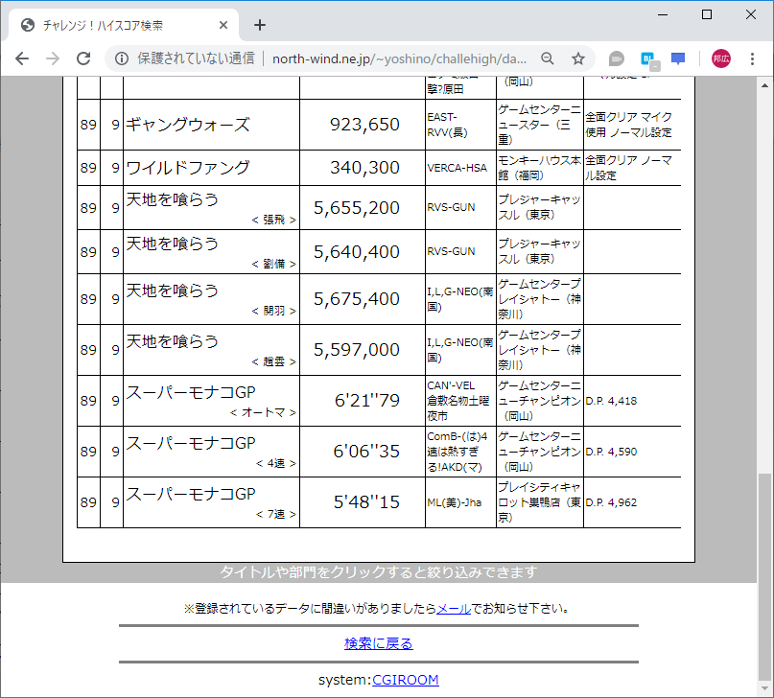Click the vertical scrollbar thumb
The height and width of the screenshot is (698, 774).
764,576
